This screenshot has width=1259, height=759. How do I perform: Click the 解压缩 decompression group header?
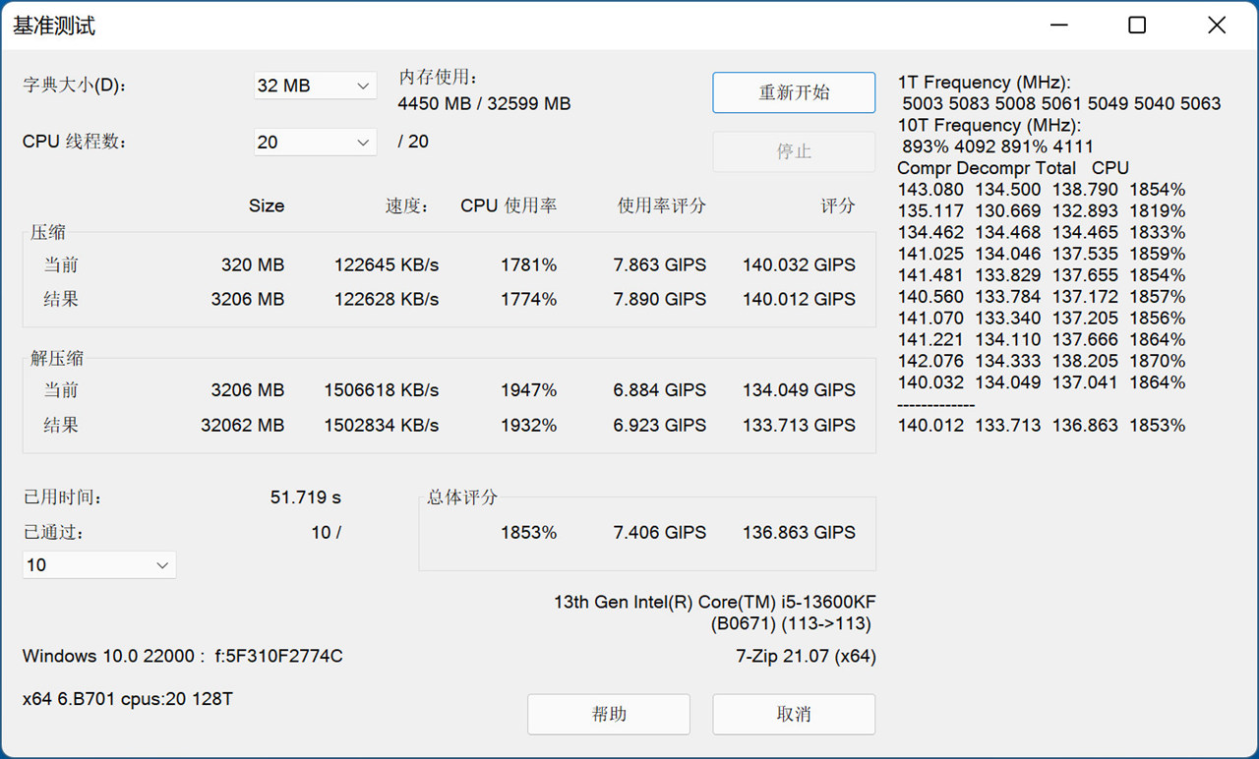[x=56, y=358]
